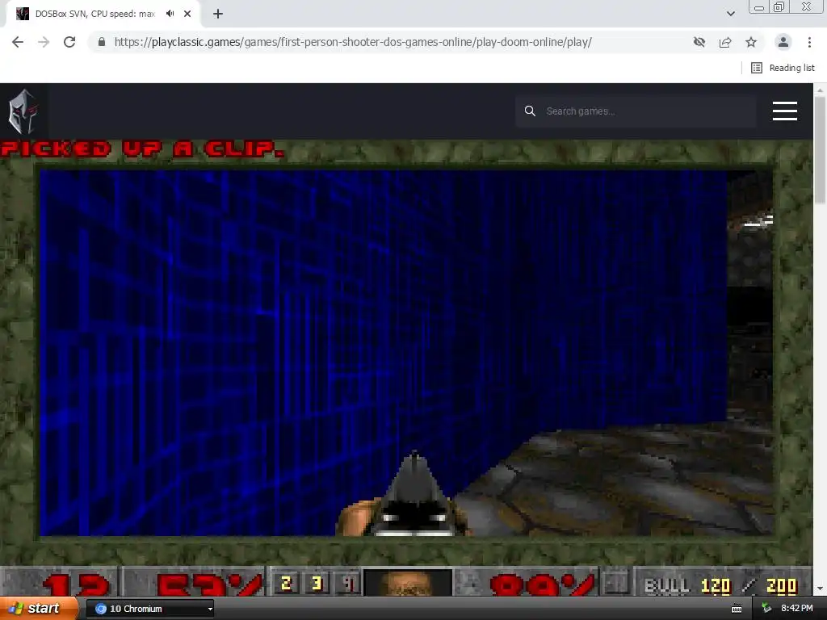827x620 pixels.
Task: Click inside the Doom game viewport
Action: point(406,352)
